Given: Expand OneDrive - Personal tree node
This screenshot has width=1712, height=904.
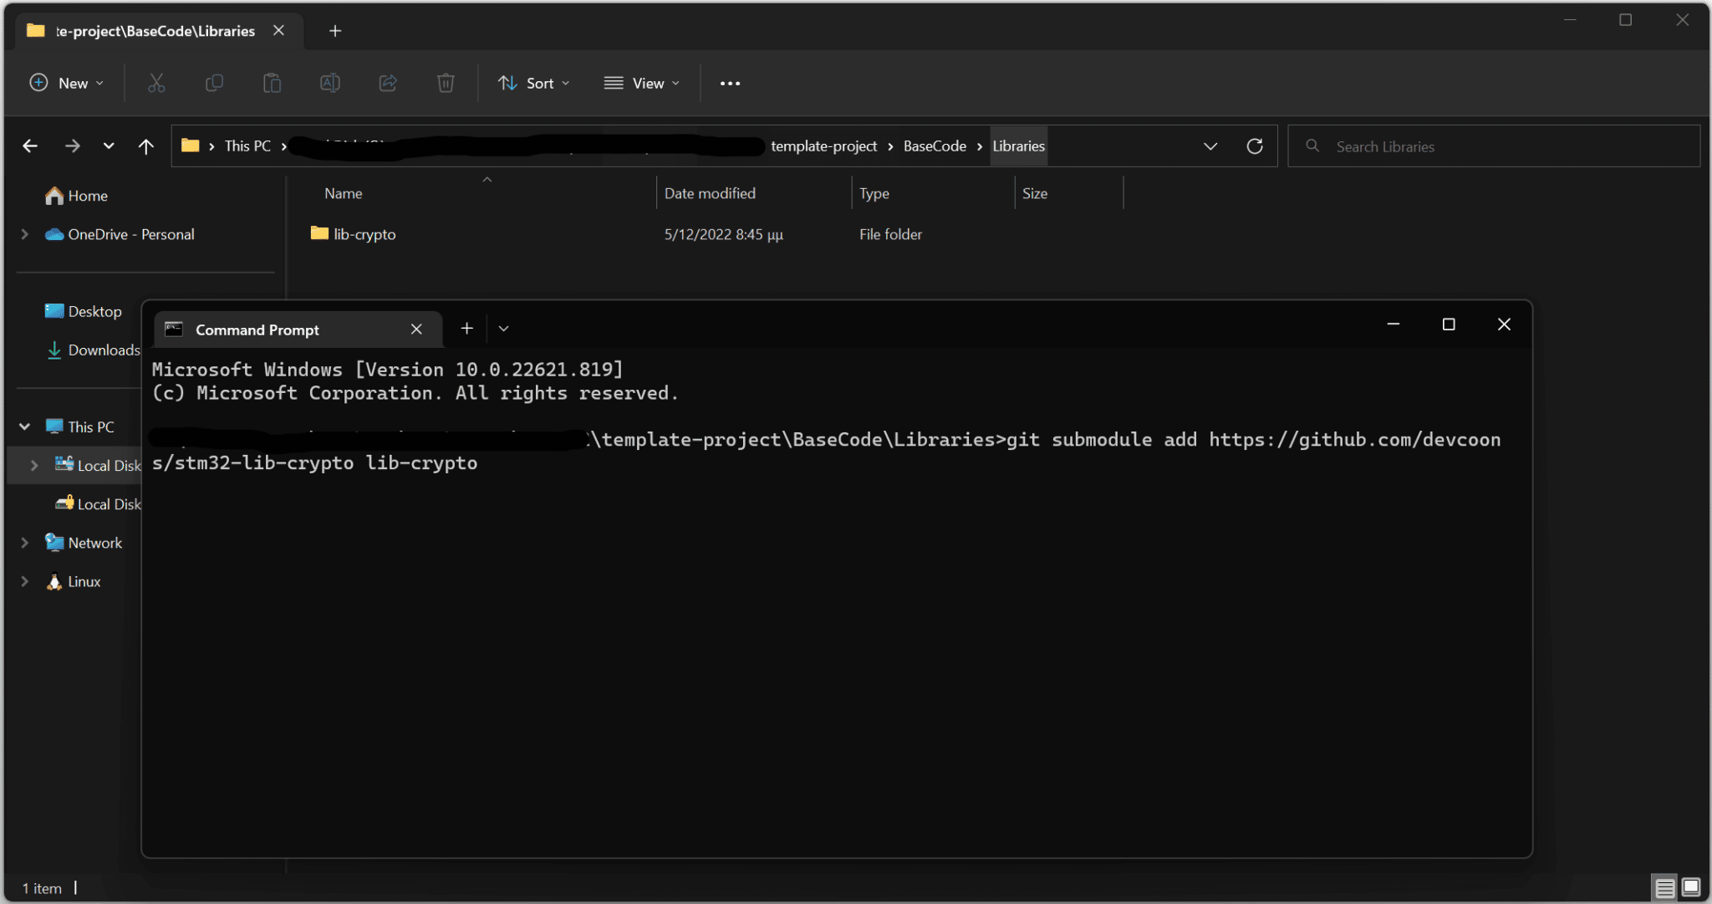Looking at the screenshot, I should (x=25, y=234).
